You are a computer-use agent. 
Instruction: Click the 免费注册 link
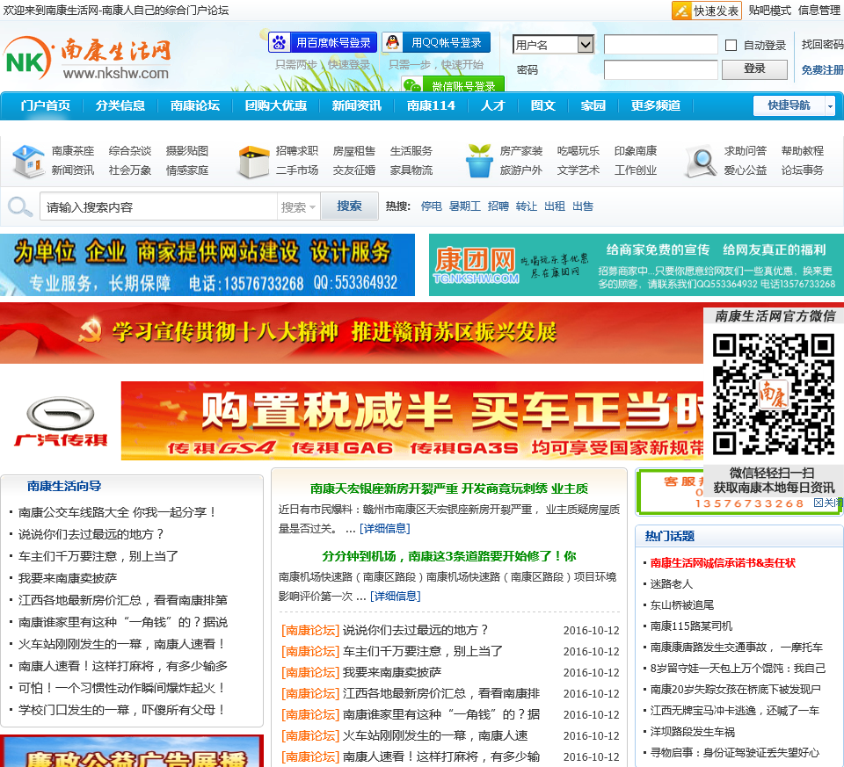tap(822, 70)
